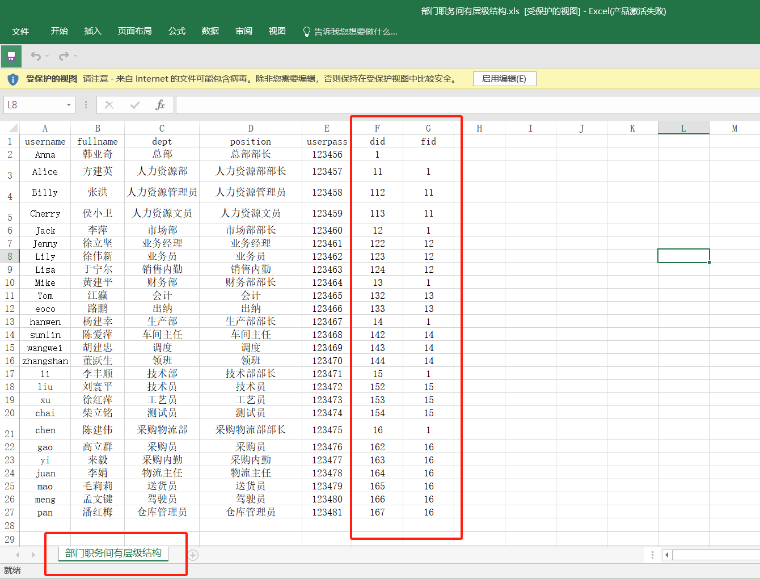Click the next sheet navigation arrow
Viewport: 760px width, 579px height.
33,555
